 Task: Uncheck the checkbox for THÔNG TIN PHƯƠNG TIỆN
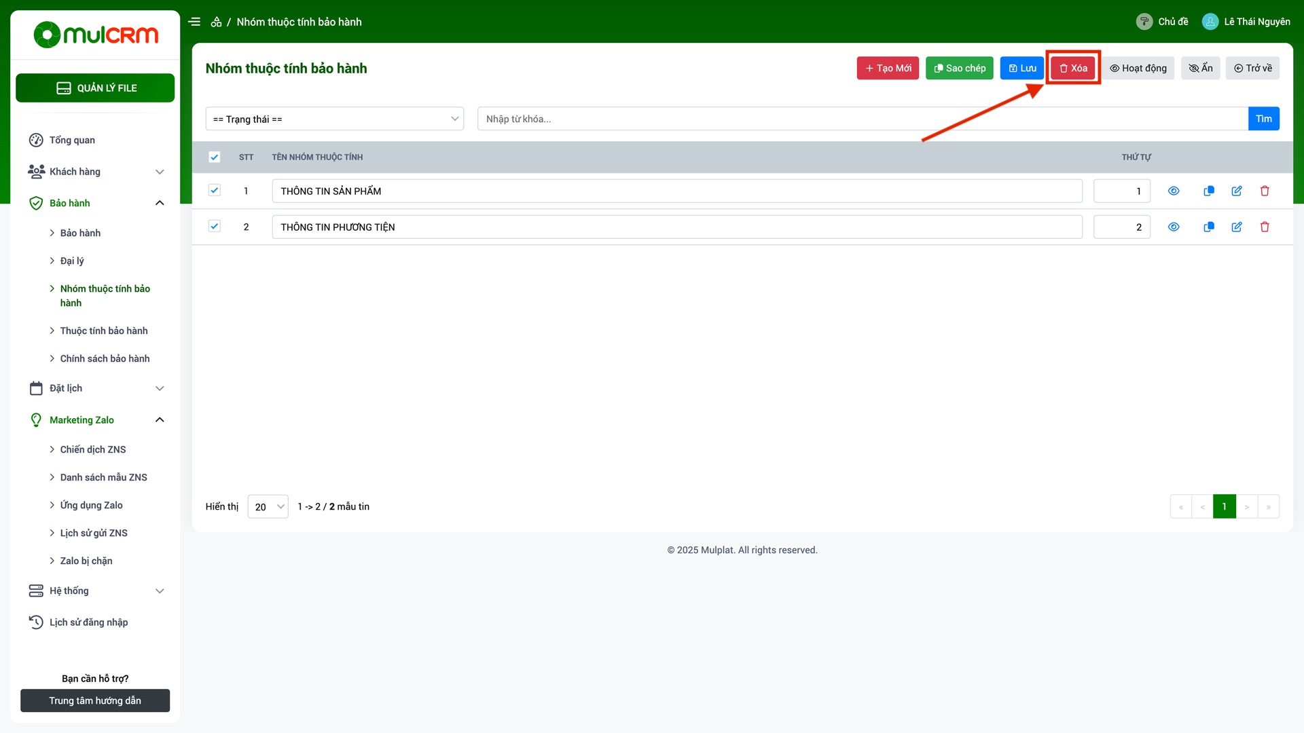click(215, 227)
